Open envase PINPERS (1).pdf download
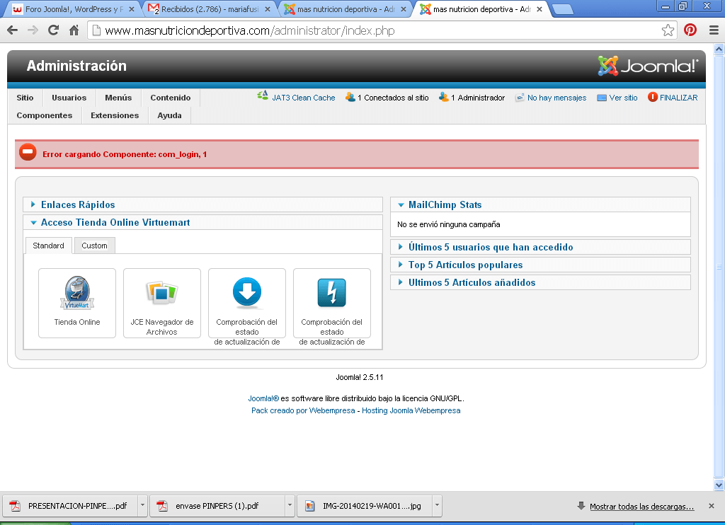725x525 pixels. coord(217,506)
